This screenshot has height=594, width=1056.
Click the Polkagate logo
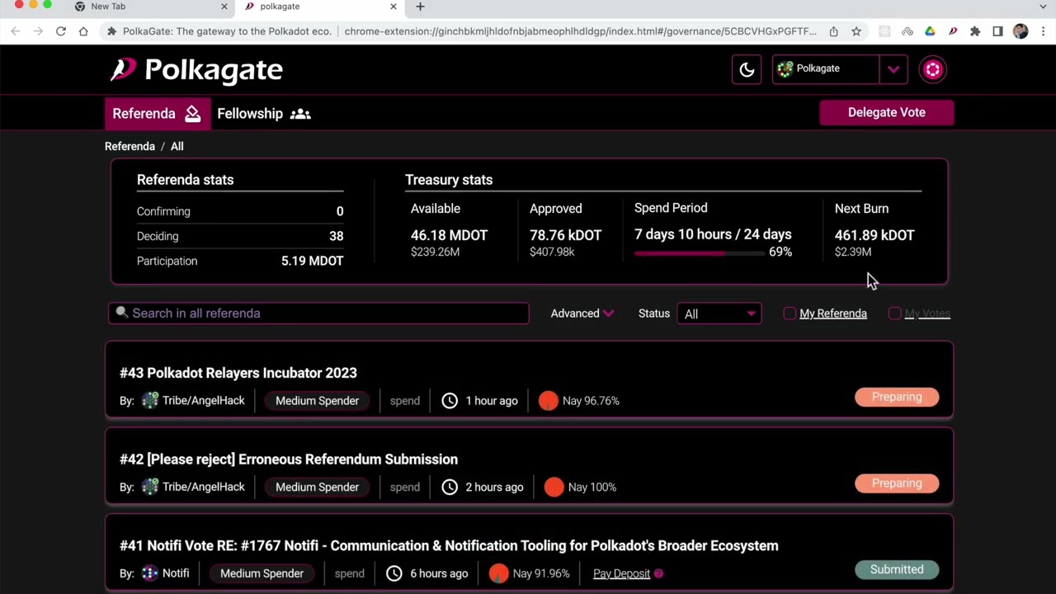tap(197, 69)
